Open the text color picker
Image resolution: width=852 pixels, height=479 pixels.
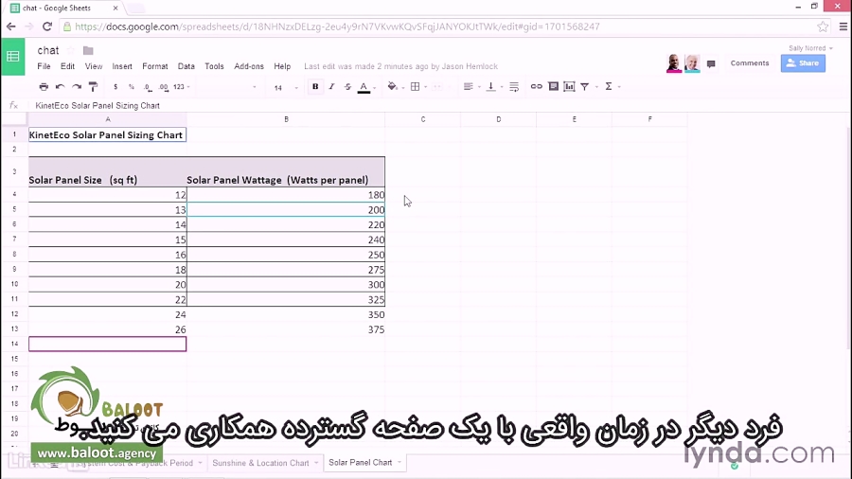pos(364,87)
